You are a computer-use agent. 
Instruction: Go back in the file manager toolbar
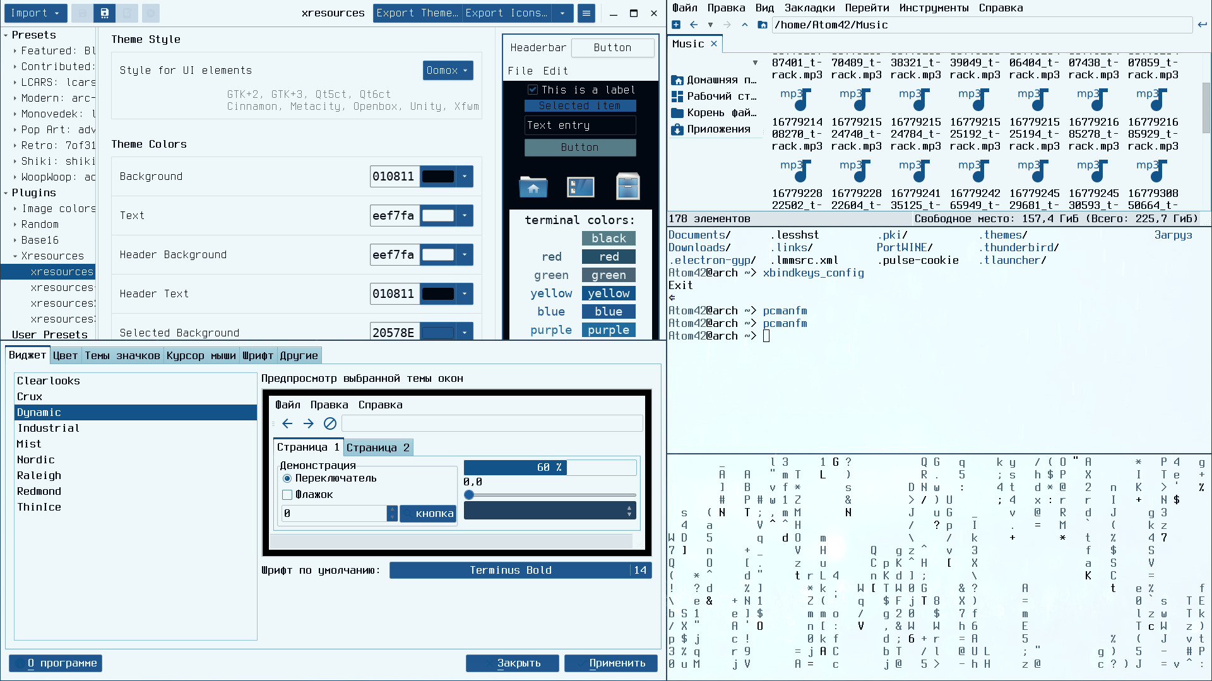click(x=694, y=25)
